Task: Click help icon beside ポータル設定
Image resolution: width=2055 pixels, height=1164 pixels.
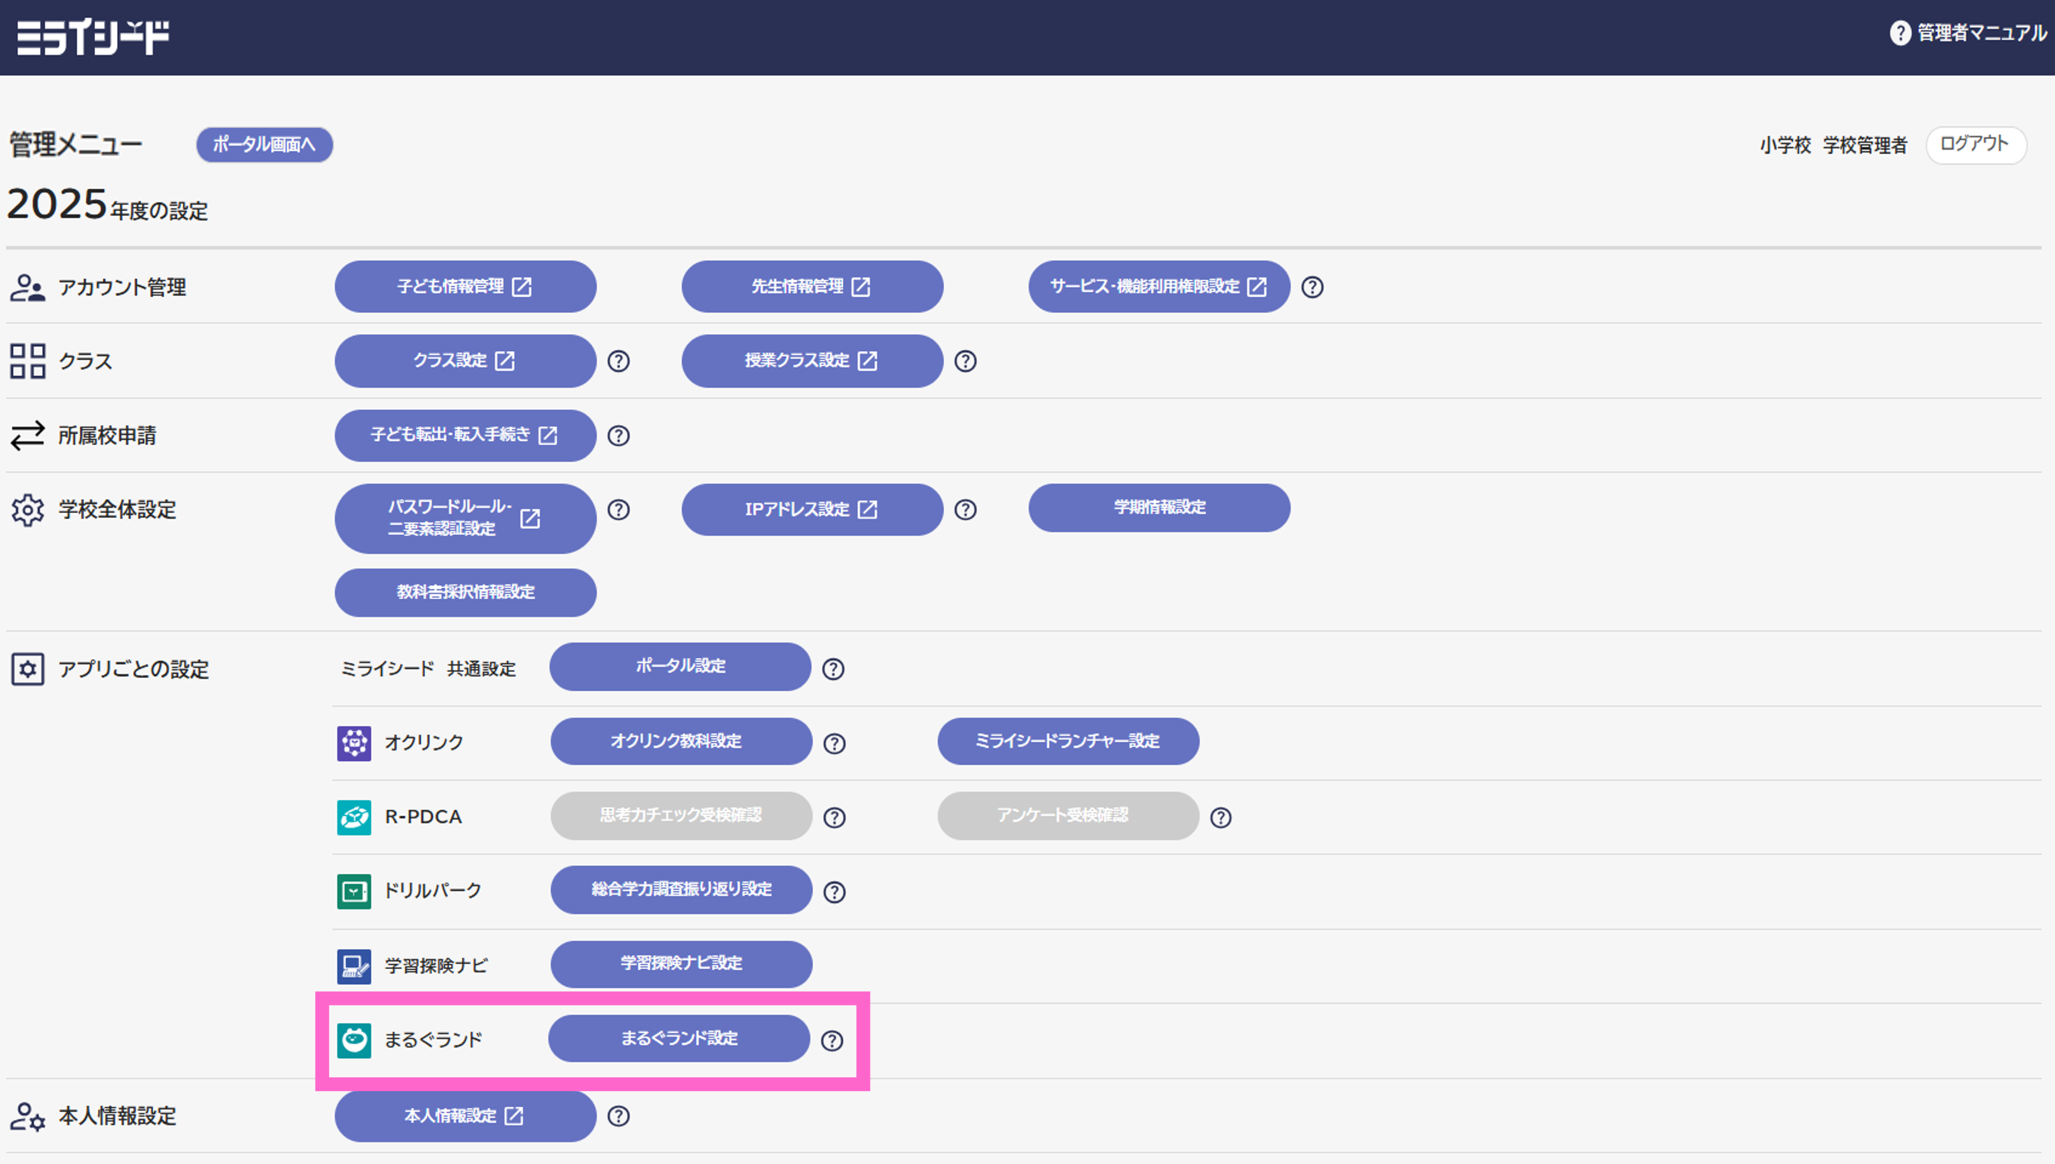Action: pyautogui.click(x=833, y=669)
